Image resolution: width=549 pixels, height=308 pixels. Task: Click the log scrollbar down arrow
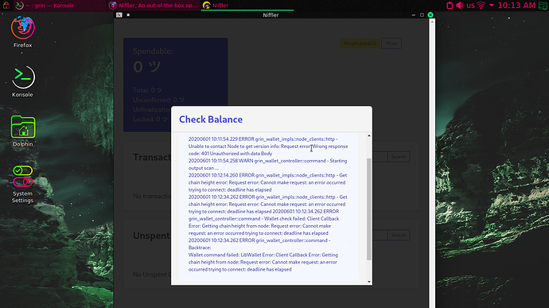point(369,282)
